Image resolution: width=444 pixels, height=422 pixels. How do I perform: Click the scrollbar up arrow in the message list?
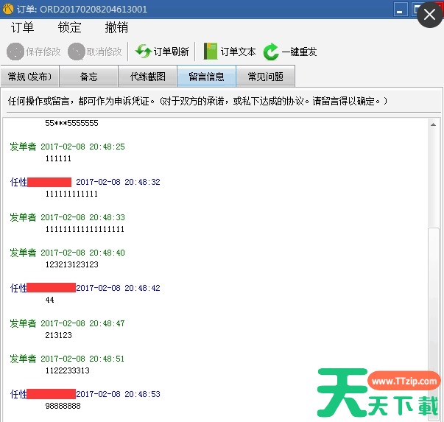coord(434,125)
